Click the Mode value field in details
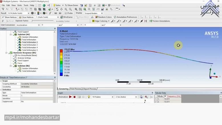Screen dimensions: 222x125 (x=37, y=96)
